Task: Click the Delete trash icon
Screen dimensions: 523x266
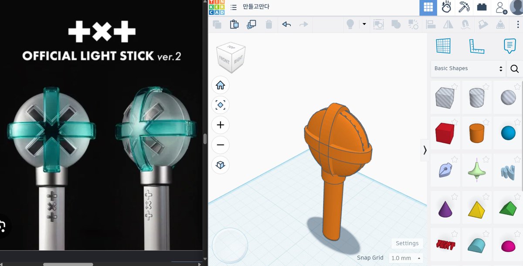Action: (269, 24)
